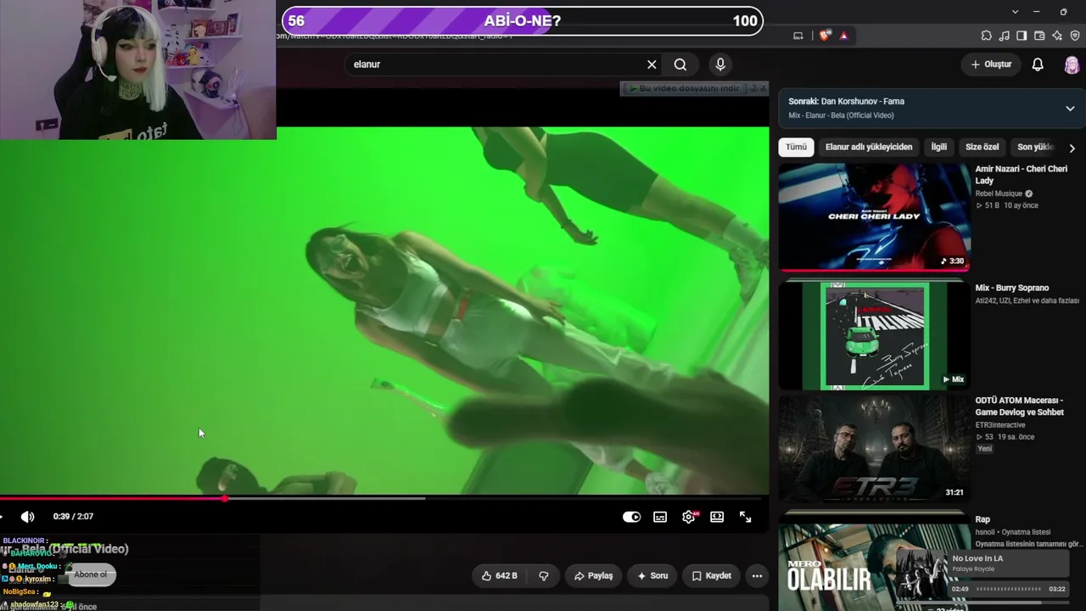The image size is (1086, 611).
Task: Click title Mix - Burry Soprano
Action: point(1012,288)
